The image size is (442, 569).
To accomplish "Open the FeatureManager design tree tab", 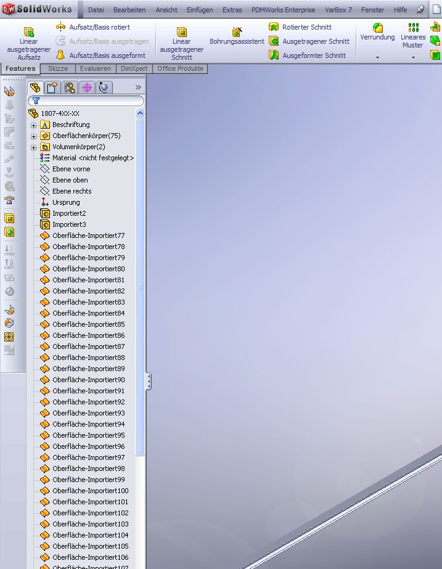I will [x=35, y=88].
